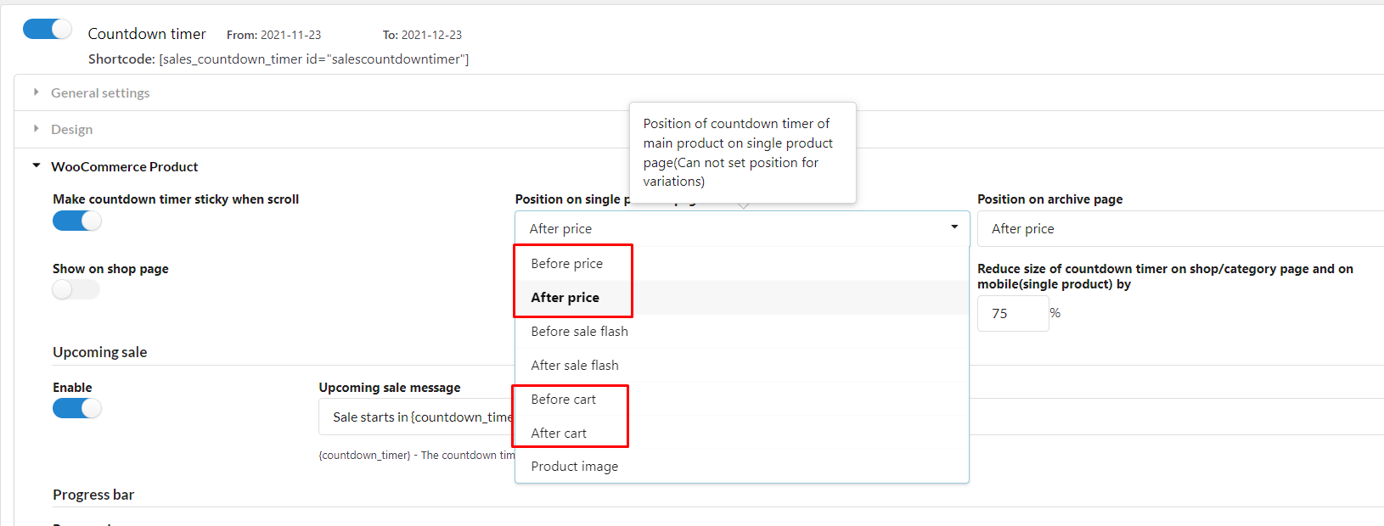Expand the General settings section arrow

click(x=36, y=92)
